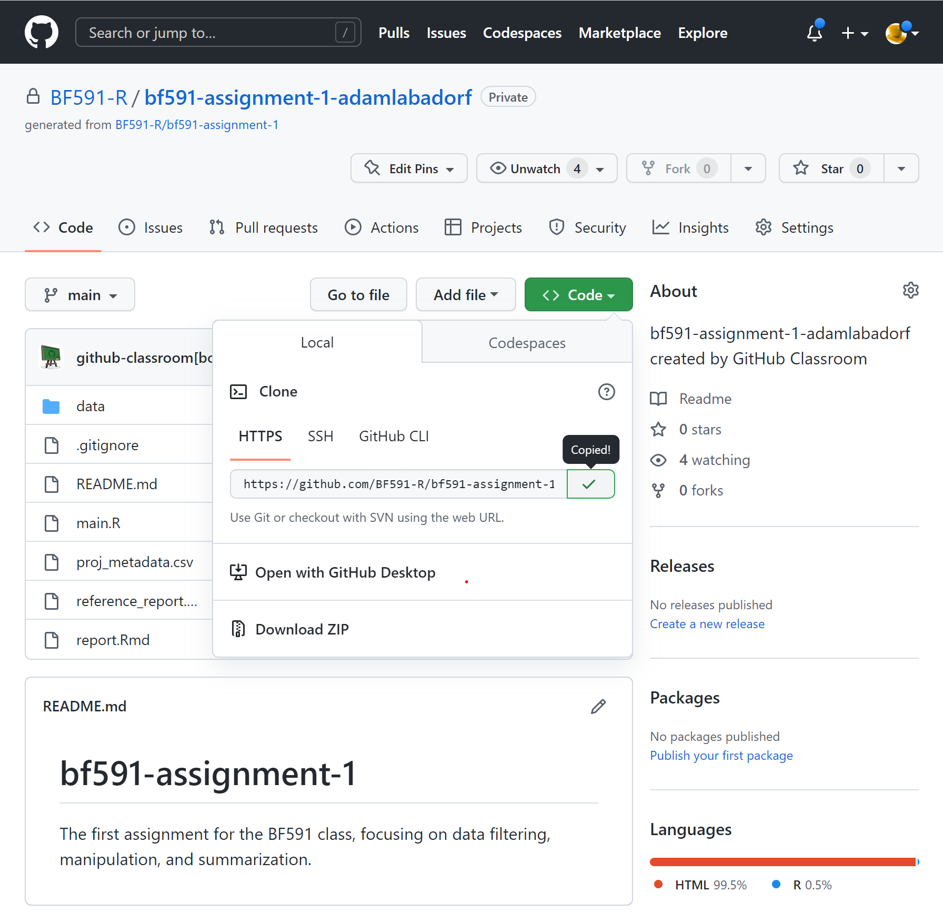Image resolution: width=943 pixels, height=912 pixels.
Task: Click the github-classroom bot avatar
Action: click(51, 358)
